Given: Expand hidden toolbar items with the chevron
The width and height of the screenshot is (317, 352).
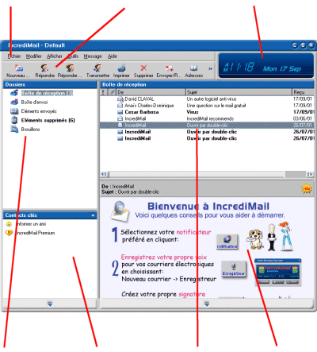Looking at the screenshot, I should (x=210, y=68).
